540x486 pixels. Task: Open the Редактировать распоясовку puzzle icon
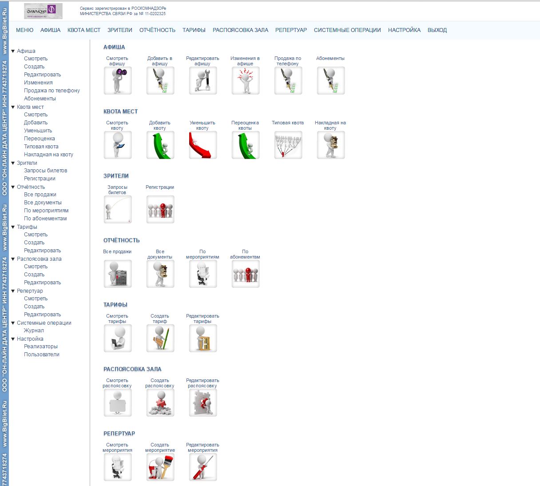[203, 402]
